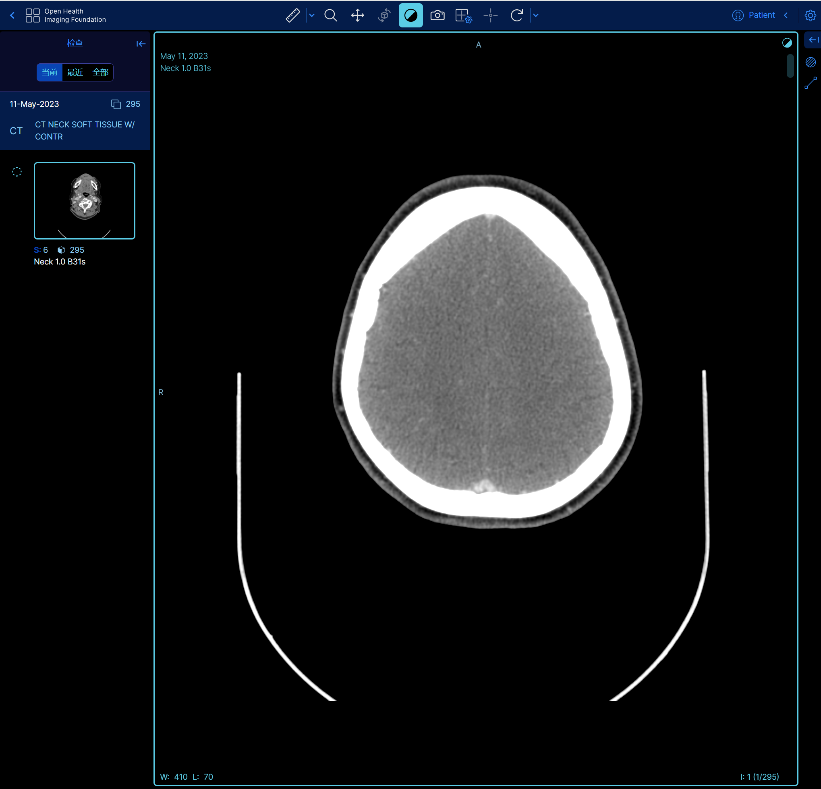Select the length measurement ruler tool
Viewport: 821px width, 789px height.
pos(293,15)
